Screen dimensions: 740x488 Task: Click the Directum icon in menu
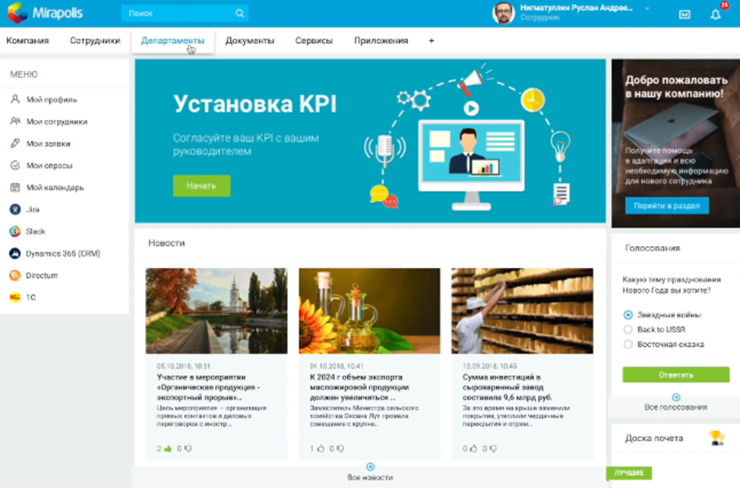(15, 275)
